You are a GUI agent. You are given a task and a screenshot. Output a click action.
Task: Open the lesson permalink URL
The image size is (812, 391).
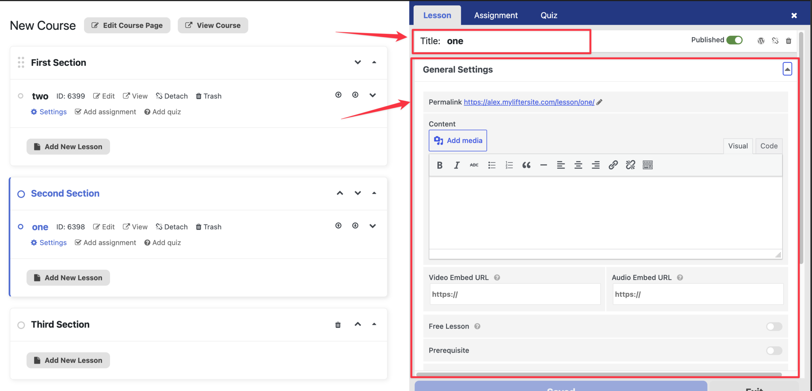pos(529,102)
